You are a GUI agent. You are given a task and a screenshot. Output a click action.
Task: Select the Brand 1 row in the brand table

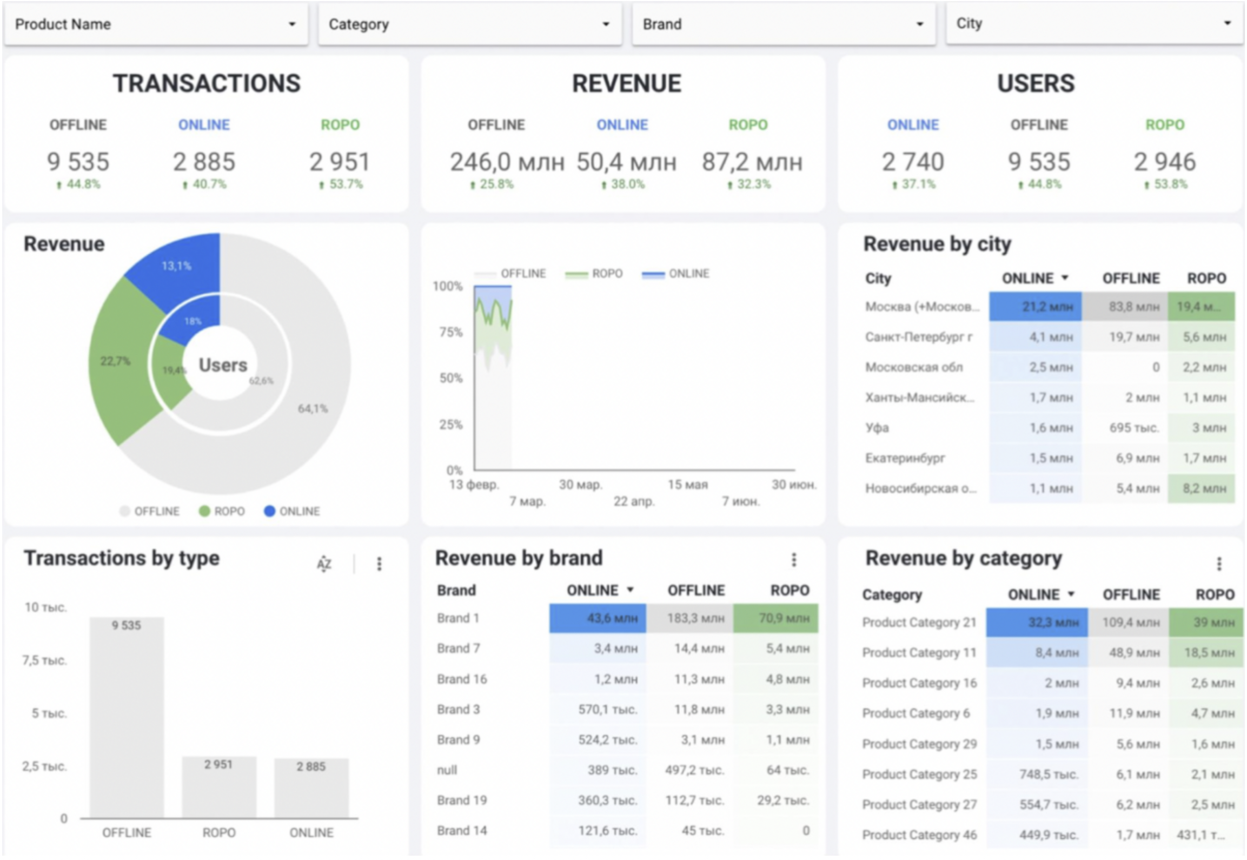(x=458, y=618)
